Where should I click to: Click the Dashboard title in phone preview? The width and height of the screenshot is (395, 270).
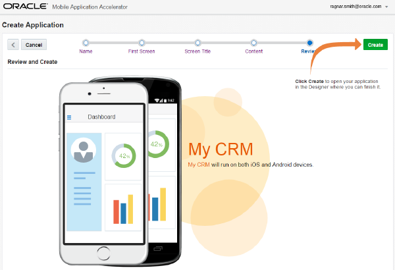(101, 117)
